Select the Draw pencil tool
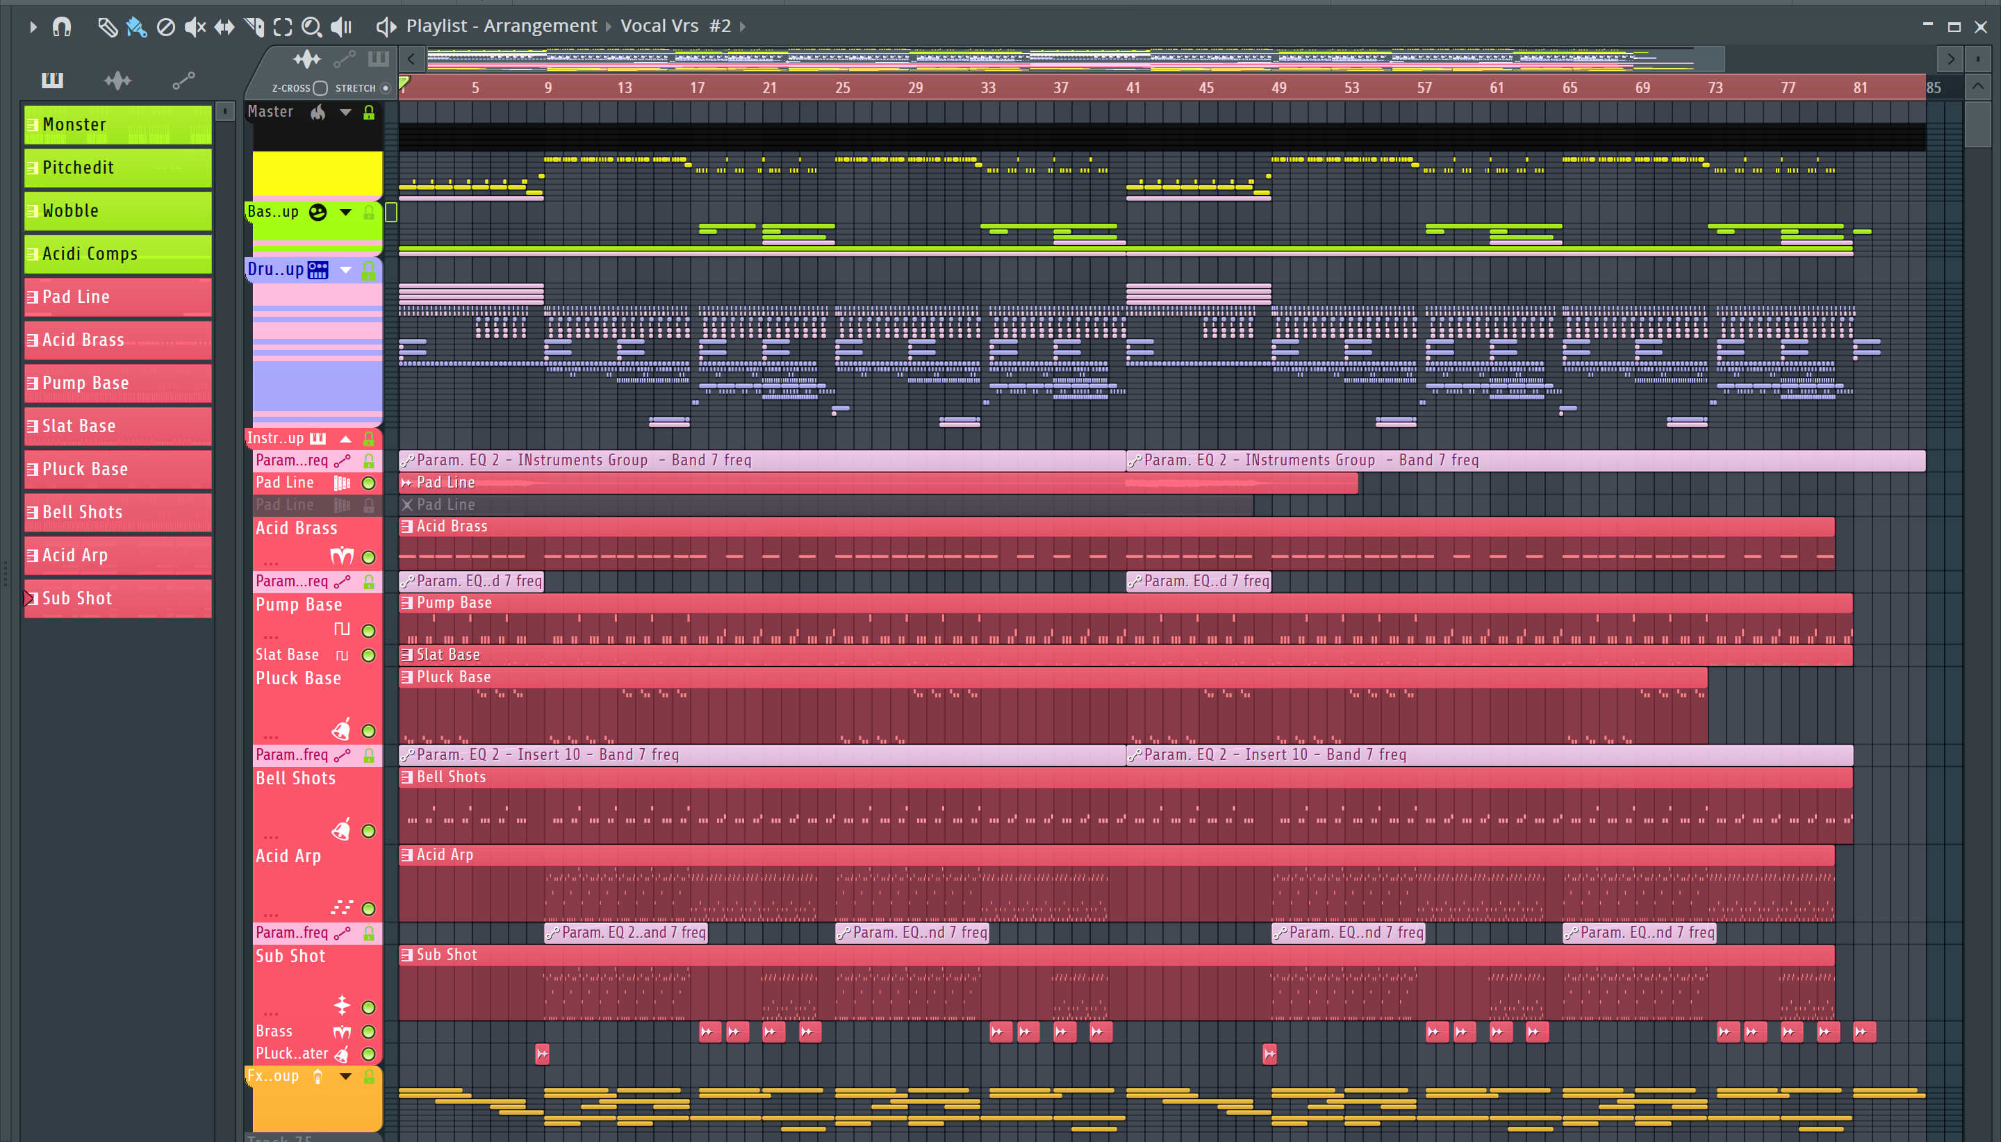The image size is (2001, 1142). 107,28
